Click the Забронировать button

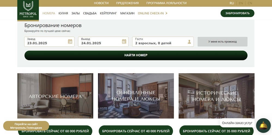point(237,13)
